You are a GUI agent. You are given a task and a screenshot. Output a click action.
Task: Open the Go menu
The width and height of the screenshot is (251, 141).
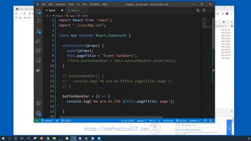78,4
